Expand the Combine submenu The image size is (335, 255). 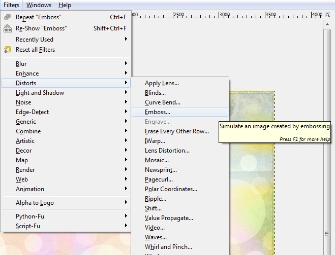click(x=66, y=131)
